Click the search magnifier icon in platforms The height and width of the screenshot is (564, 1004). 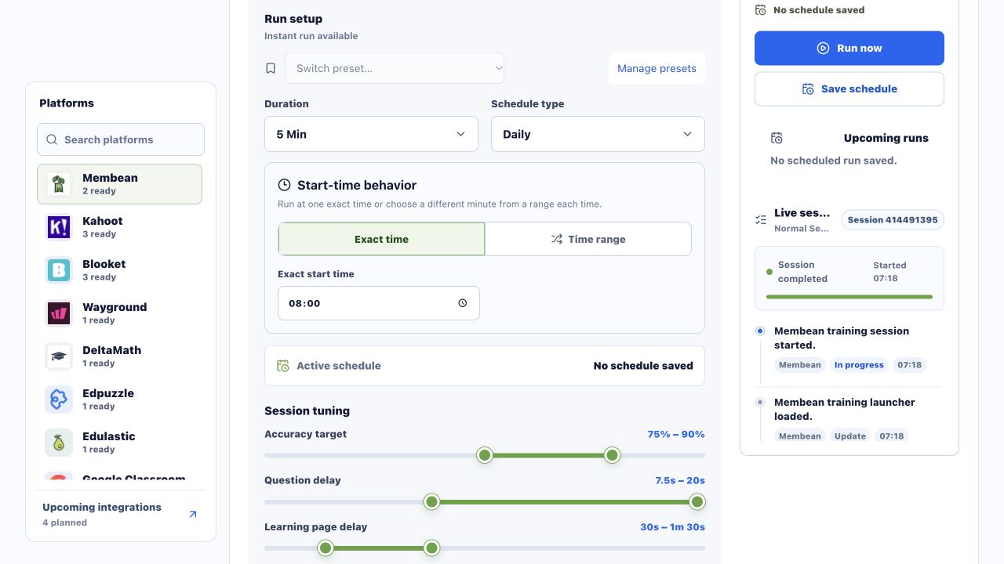point(52,139)
